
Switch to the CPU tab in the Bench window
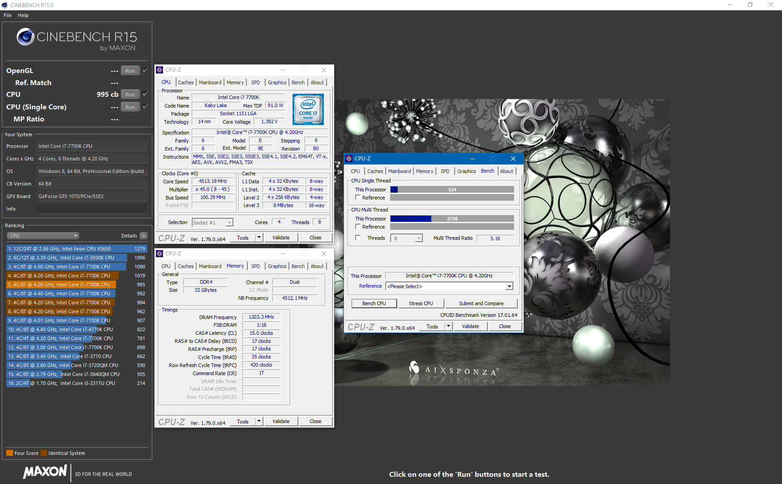point(356,171)
